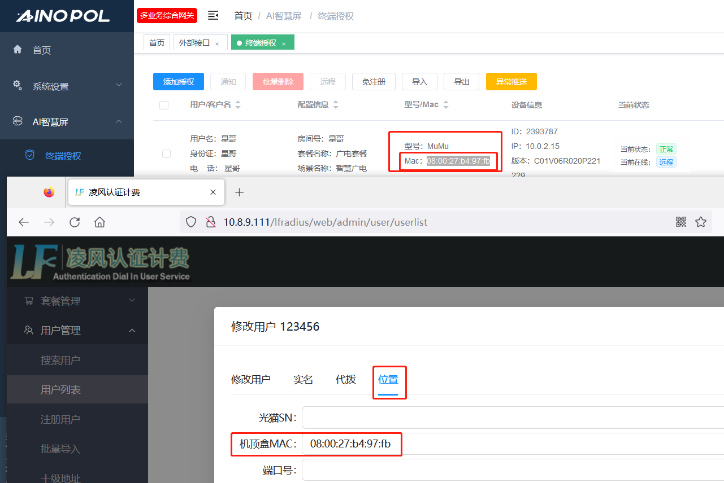Bookmark this page with star icon
The image size is (724, 483).
tap(701, 222)
